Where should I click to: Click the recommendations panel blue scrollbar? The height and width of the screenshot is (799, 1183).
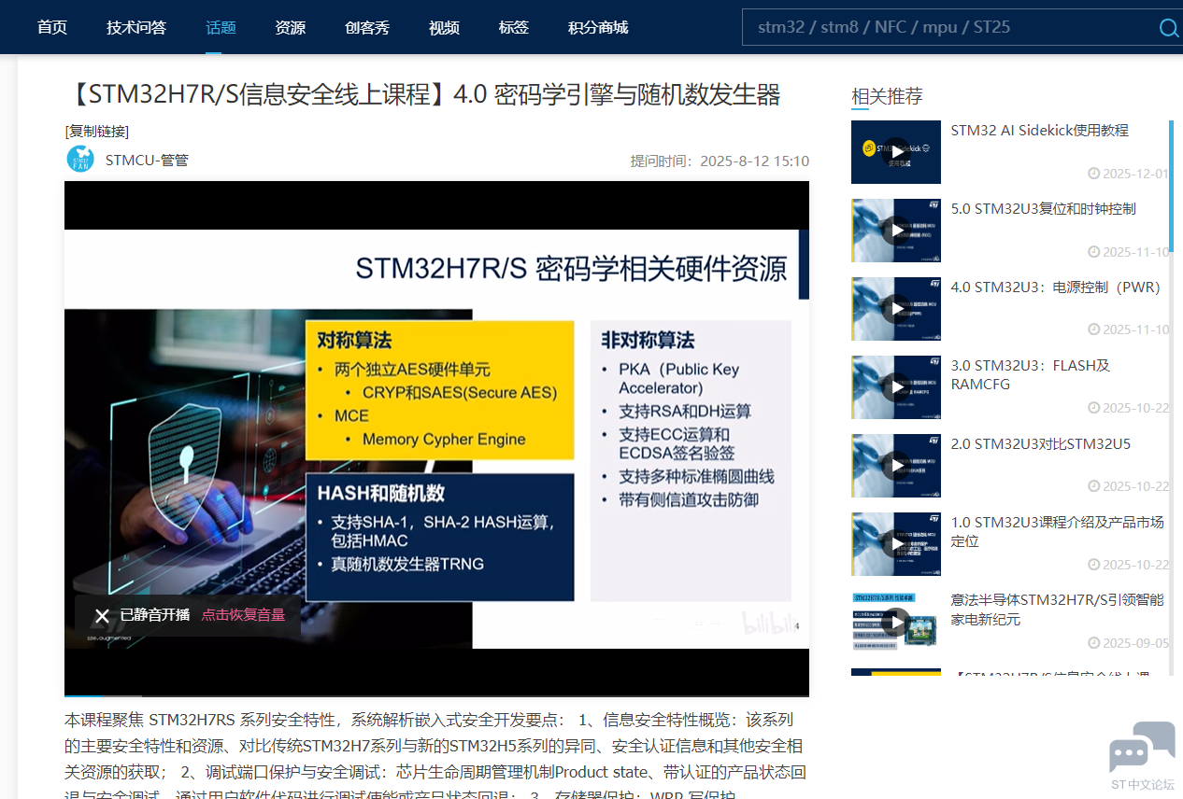click(1171, 186)
